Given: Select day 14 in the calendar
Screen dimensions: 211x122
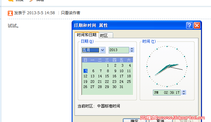Looking at the screenshot, I should [x=100, y=76].
